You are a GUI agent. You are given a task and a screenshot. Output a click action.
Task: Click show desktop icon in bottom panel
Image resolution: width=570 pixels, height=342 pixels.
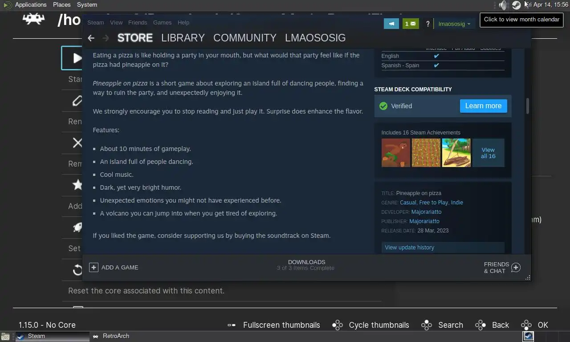click(5, 337)
